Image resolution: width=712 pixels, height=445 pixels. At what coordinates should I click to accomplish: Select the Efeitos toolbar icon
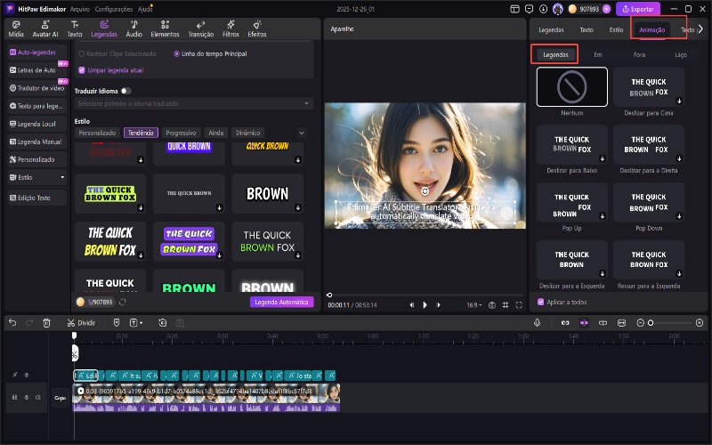[x=257, y=28]
